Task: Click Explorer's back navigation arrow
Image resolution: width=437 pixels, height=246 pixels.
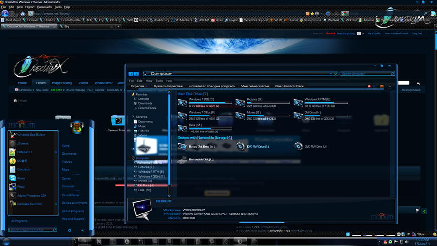Action: (x=131, y=74)
